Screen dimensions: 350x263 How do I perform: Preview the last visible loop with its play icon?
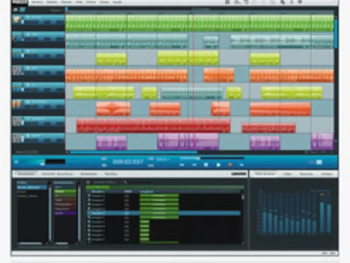pyautogui.click(x=89, y=239)
